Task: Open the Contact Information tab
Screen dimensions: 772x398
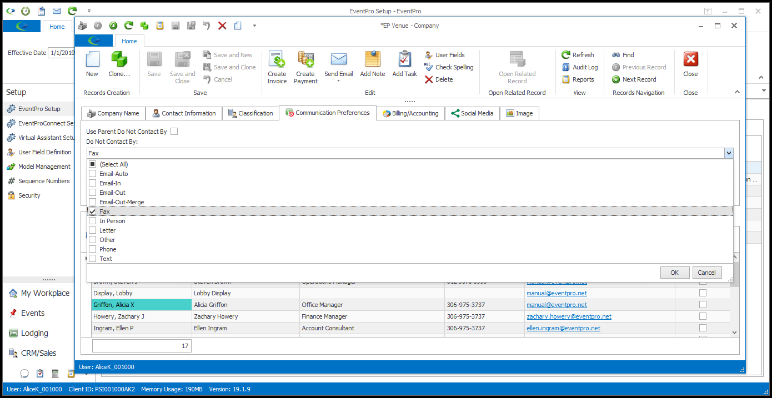Action: pos(184,113)
